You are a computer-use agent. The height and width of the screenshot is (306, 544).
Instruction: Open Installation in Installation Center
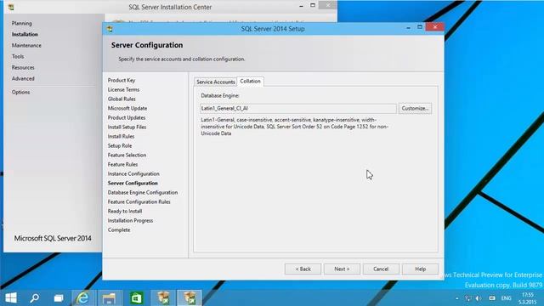tap(25, 34)
